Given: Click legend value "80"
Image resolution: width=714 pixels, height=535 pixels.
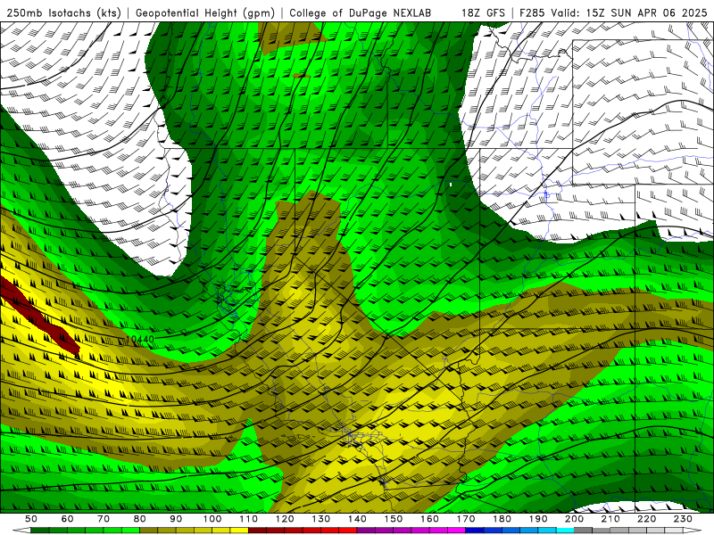Looking at the screenshot, I should (x=140, y=519).
